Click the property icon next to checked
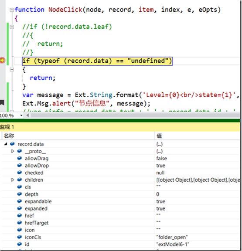The image size is (242, 251). pyautogui.click(x=20, y=173)
